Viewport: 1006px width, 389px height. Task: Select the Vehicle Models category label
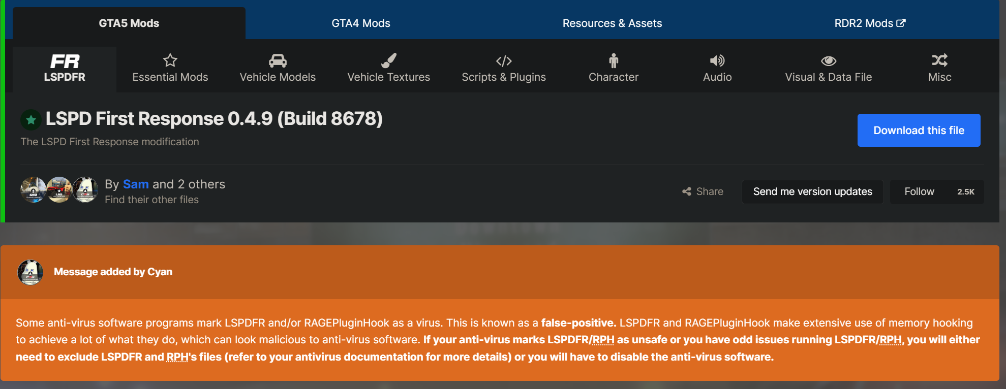278,77
